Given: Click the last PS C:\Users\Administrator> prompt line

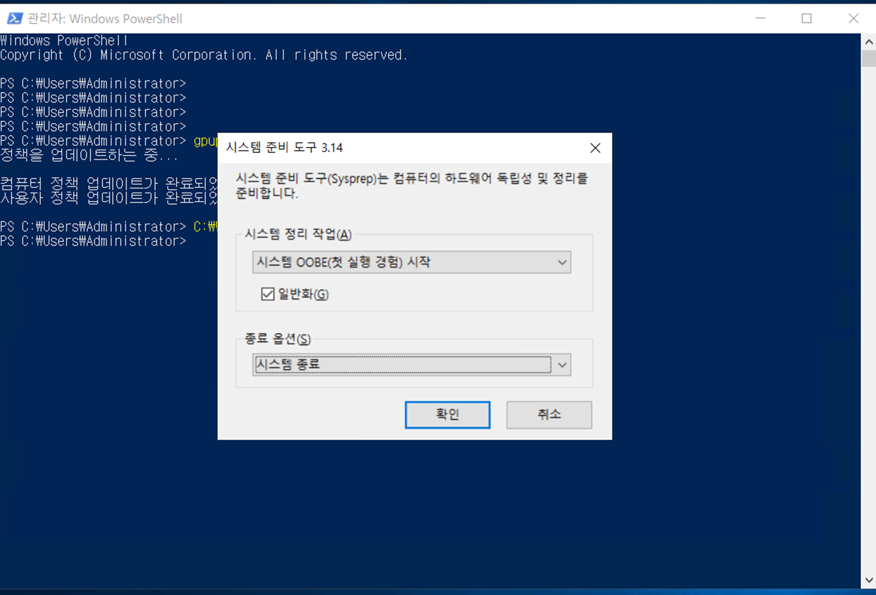Looking at the screenshot, I should tap(93, 241).
